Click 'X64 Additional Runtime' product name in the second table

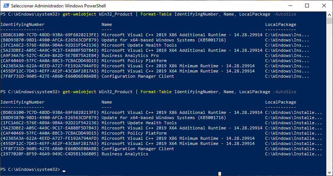(x=182, y=128)
